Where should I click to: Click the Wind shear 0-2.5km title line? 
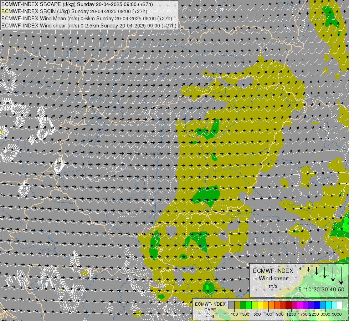coord(89,26)
